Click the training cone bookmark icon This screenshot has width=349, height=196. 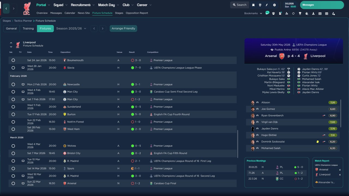(313, 13)
